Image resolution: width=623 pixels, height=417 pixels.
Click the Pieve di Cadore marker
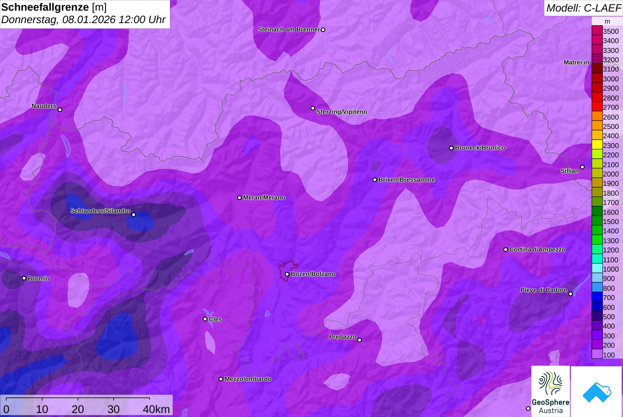pyautogui.click(x=570, y=294)
